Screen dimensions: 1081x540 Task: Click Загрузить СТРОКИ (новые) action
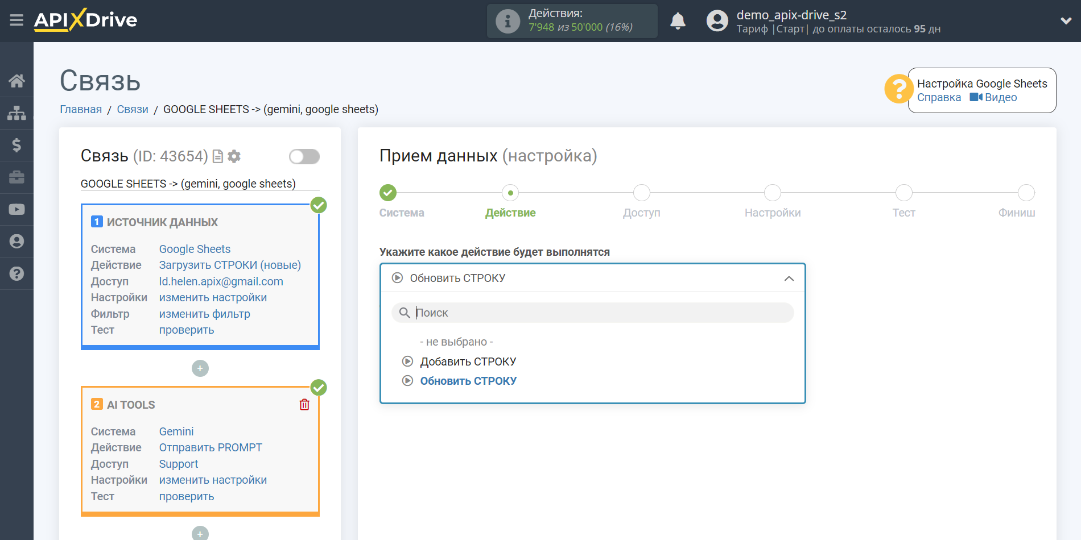[x=230, y=265]
